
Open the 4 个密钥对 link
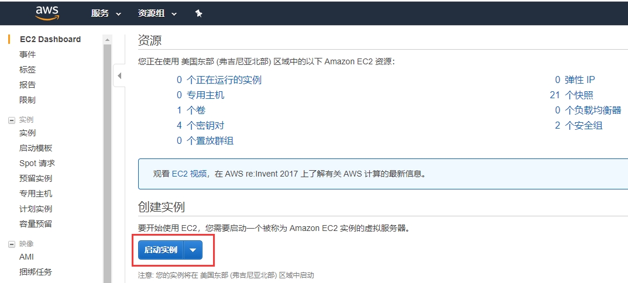point(200,125)
